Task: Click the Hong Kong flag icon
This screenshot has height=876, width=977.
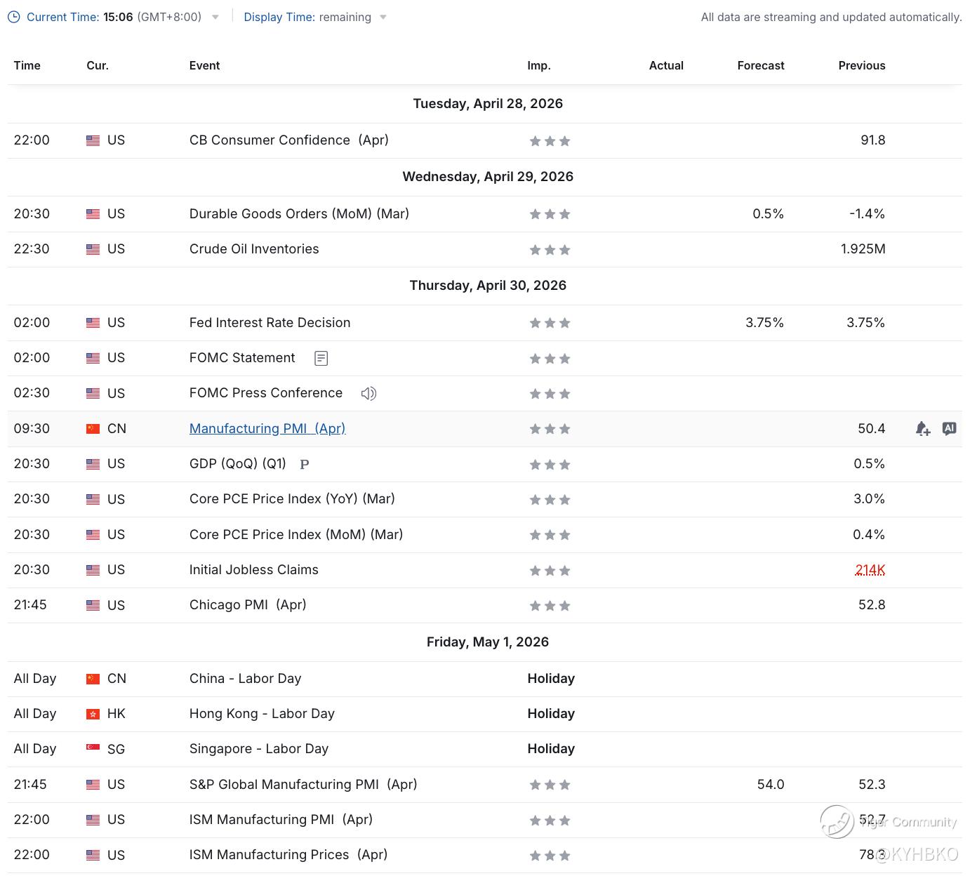Action: (93, 715)
